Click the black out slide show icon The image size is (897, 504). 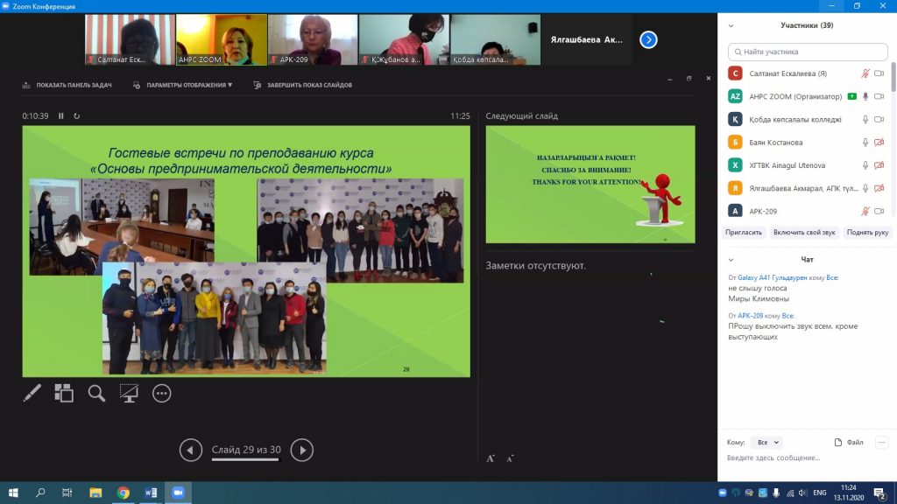129,393
